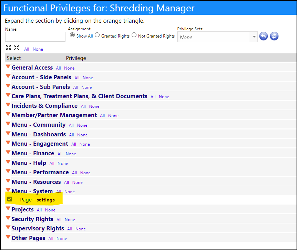Click None next to Menu - Community
This screenshot has height=250, width=297.
pos(82,125)
